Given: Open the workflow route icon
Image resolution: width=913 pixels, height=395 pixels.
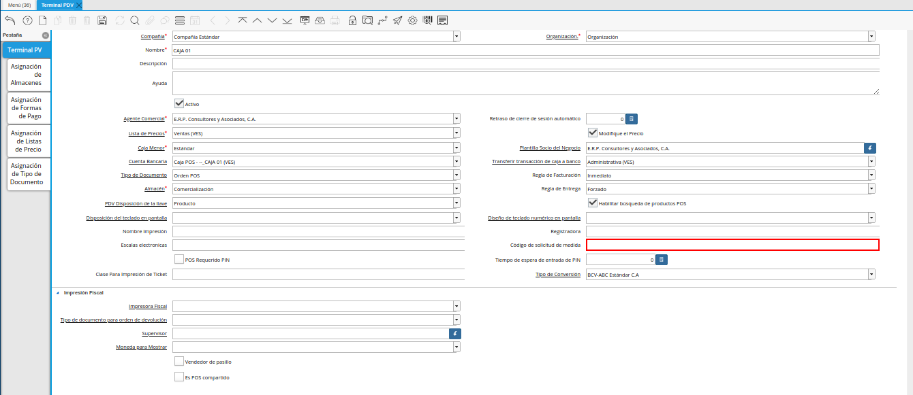Looking at the screenshot, I should [x=382, y=20].
